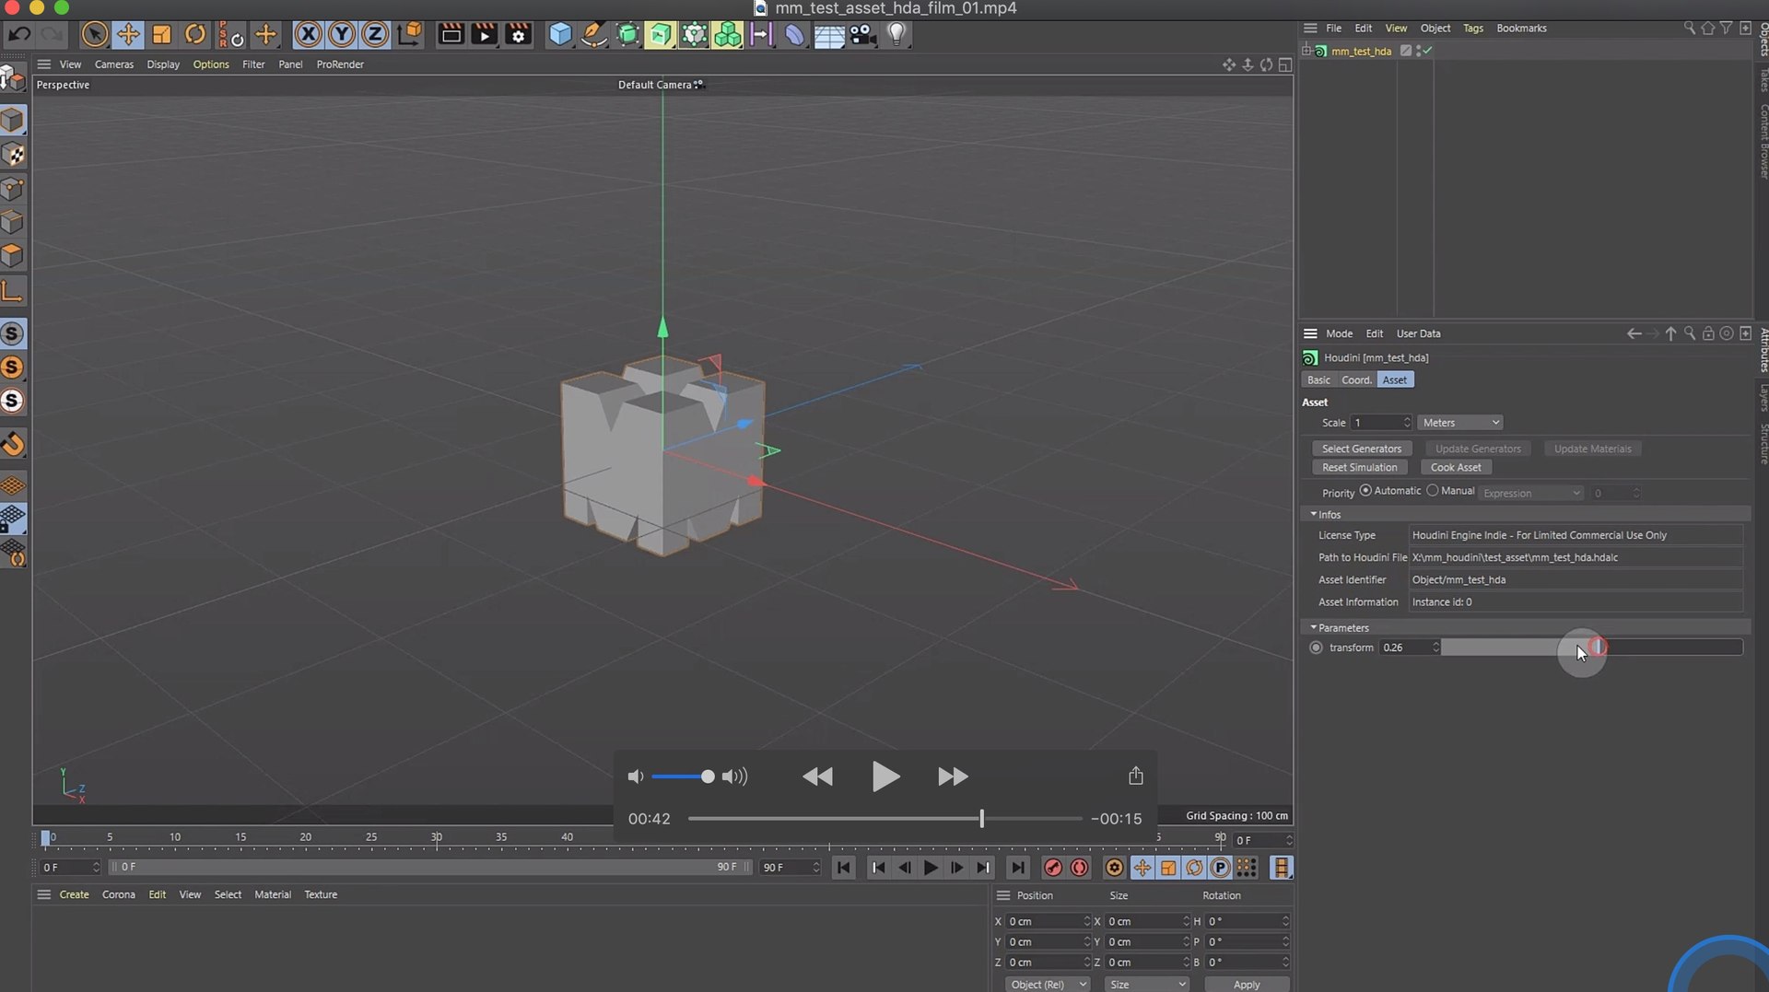
Task: Select the Scale tool
Action: (x=161, y=35)
